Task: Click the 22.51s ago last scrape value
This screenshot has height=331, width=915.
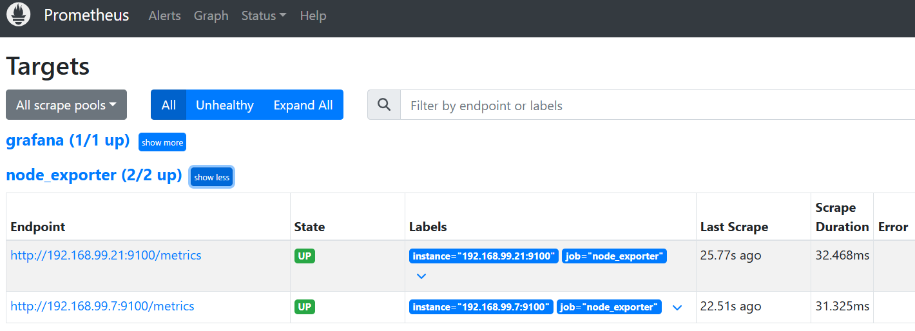Action: point(731,307)
